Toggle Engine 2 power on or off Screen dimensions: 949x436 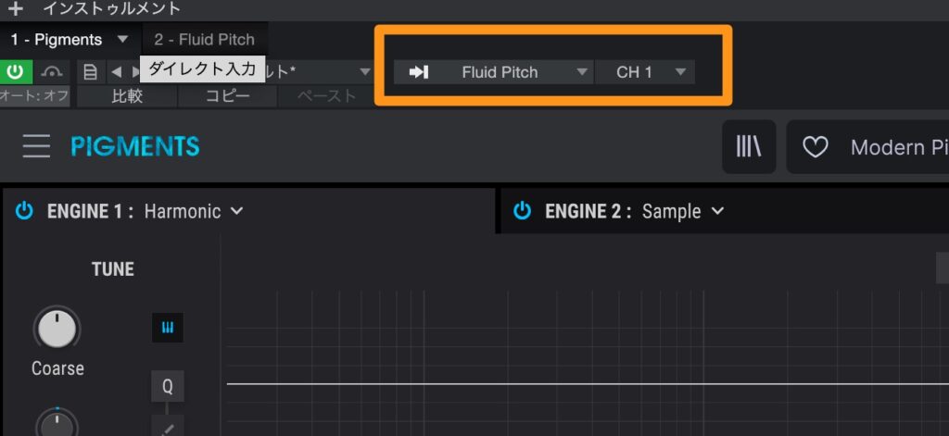[x=523, y=211]
